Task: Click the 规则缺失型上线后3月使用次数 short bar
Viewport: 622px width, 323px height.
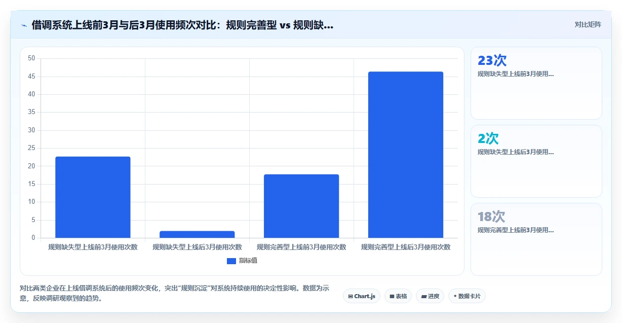Action: point(197,234)
